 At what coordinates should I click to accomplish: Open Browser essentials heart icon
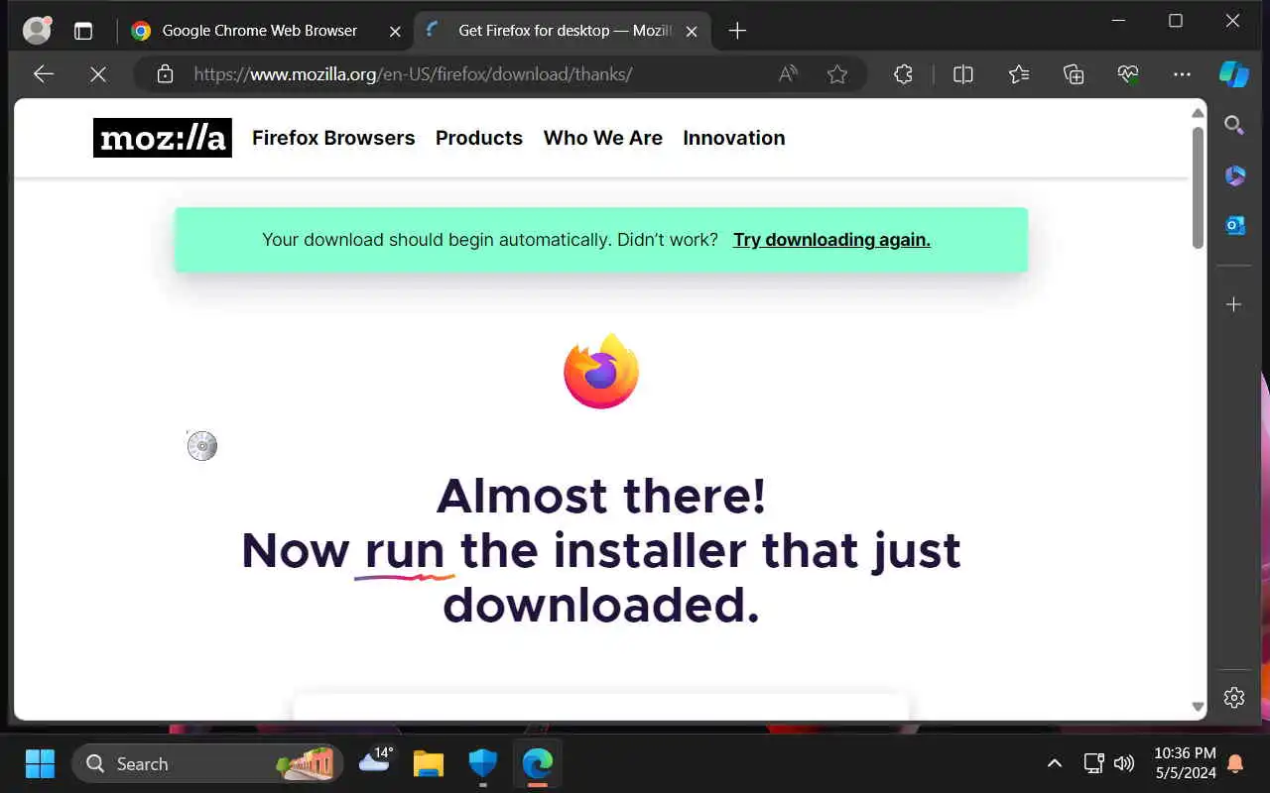click(x=1127, y=74)
